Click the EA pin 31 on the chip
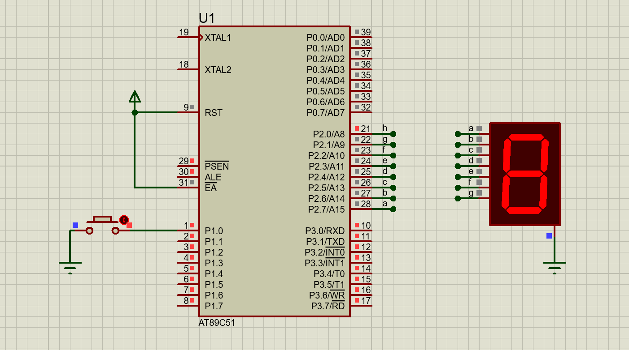The height and width of the screenshot is (350, 629). point(188,188)
